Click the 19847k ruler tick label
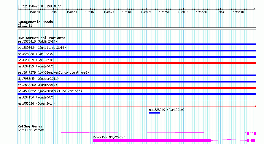264x144 pixels. 109,12
